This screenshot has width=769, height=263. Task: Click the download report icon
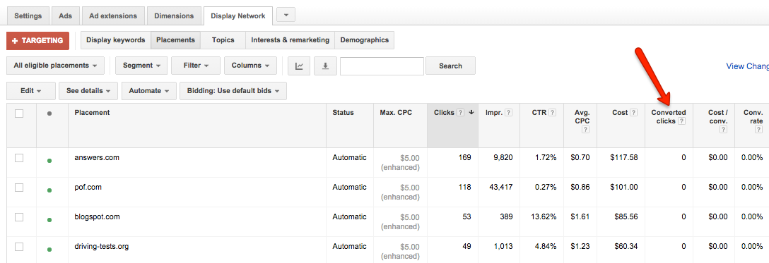324,66
